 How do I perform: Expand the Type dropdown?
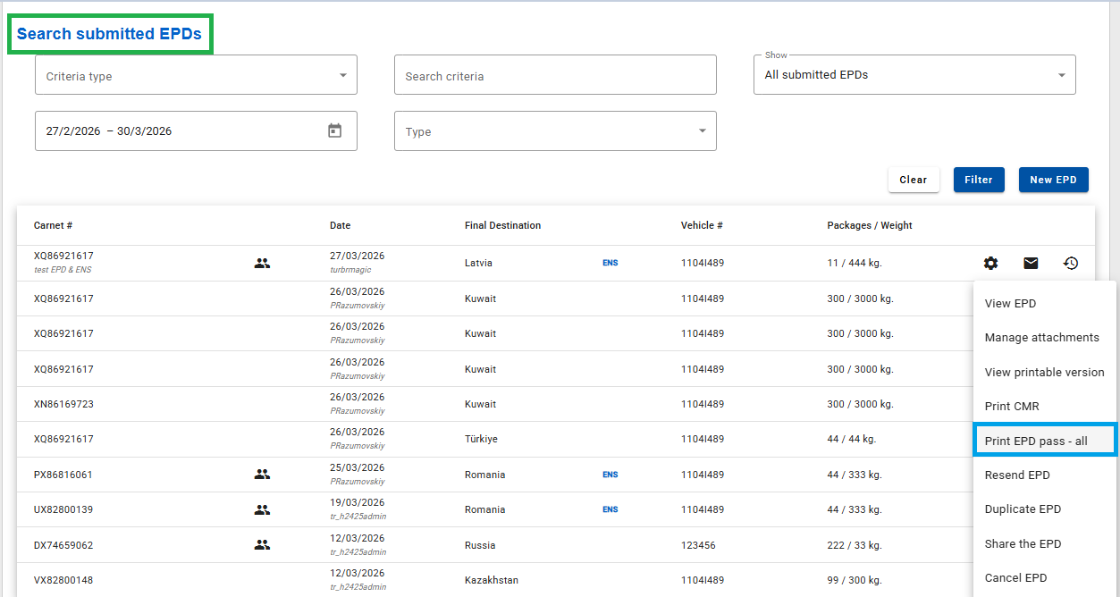pyautogui.click(x=555, y=131)
